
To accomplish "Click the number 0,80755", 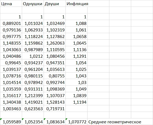I will (57, 76).
